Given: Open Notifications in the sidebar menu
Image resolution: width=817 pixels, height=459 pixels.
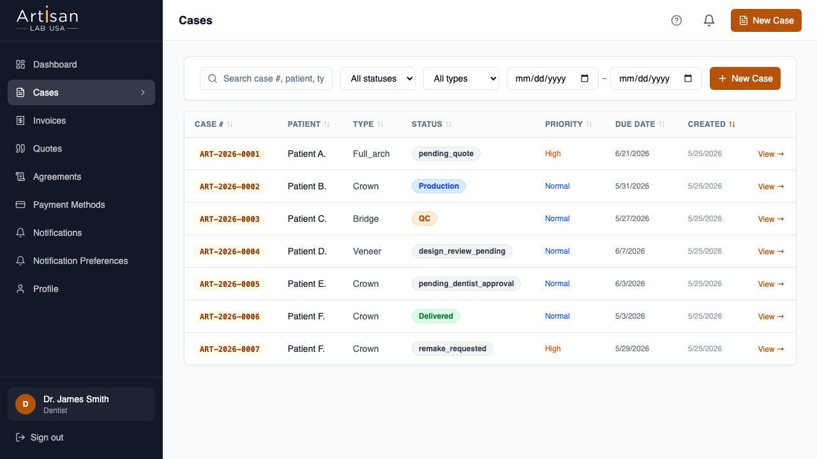Looking at the screenshot, I should pyautogui.click(x=81, y=233).
